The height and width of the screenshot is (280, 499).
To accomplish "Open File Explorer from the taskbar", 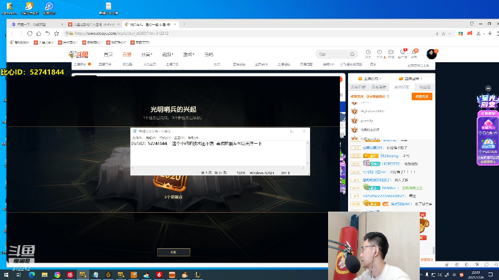I will [x=44, y=275].
